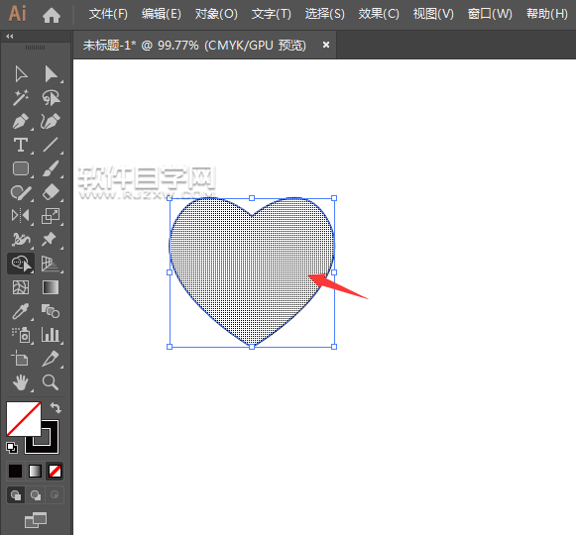The height and width of the screenshot is (535, 576).
Task: Open the 对象(O) menu
Action: click(x=216, y=14)
